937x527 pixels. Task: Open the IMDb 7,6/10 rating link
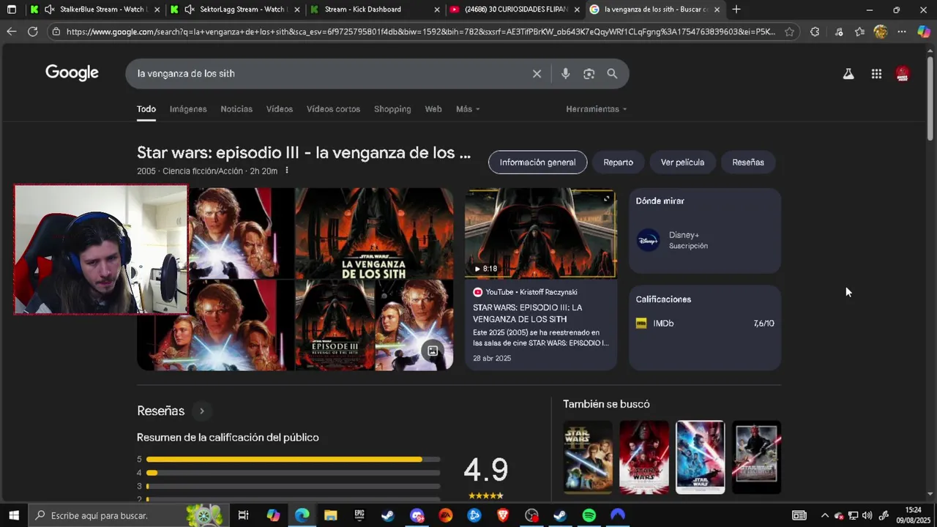704,324
